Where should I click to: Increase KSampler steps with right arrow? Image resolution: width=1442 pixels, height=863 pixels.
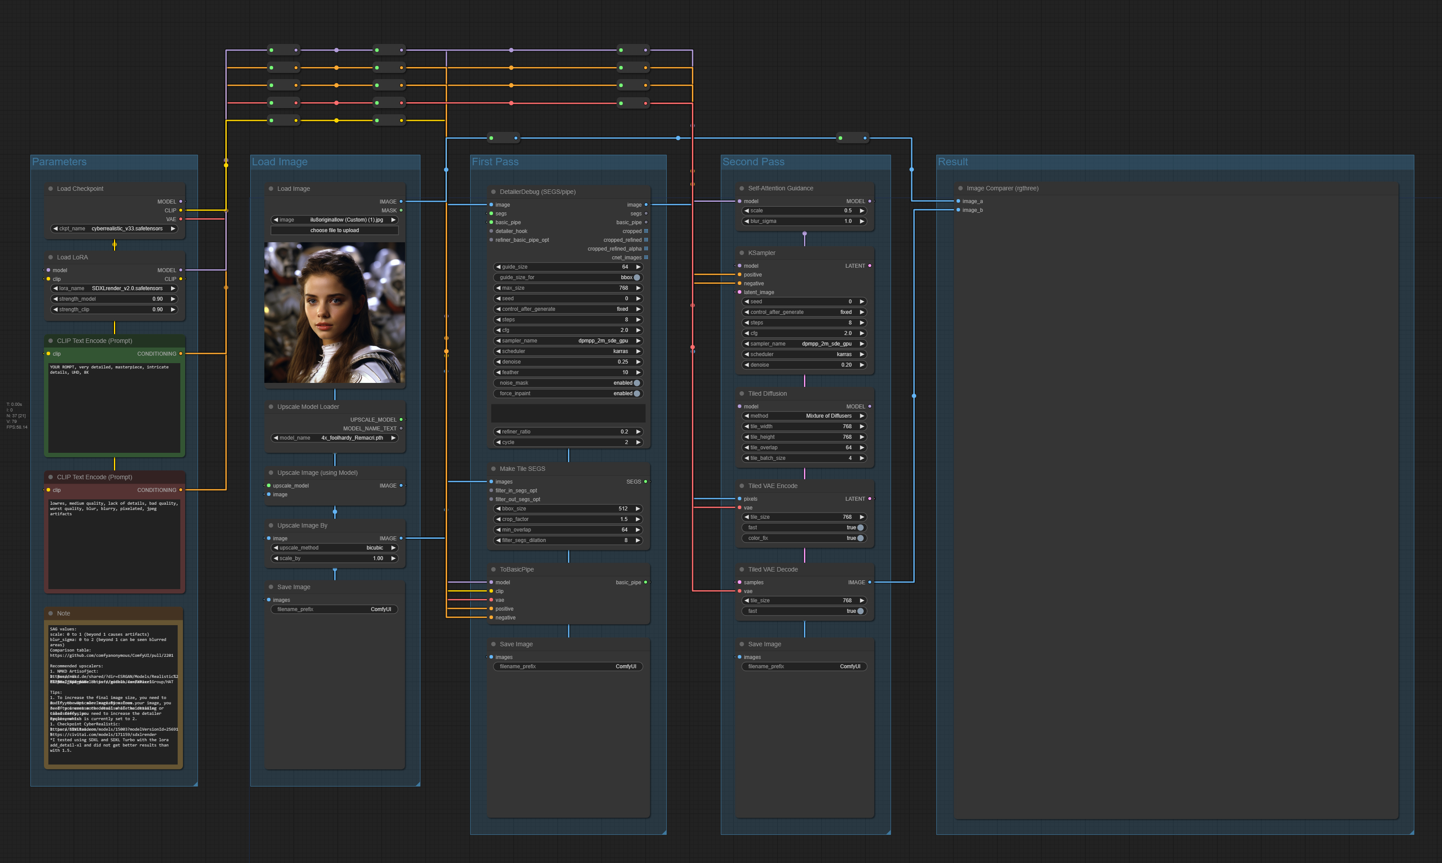coord(862,323)
